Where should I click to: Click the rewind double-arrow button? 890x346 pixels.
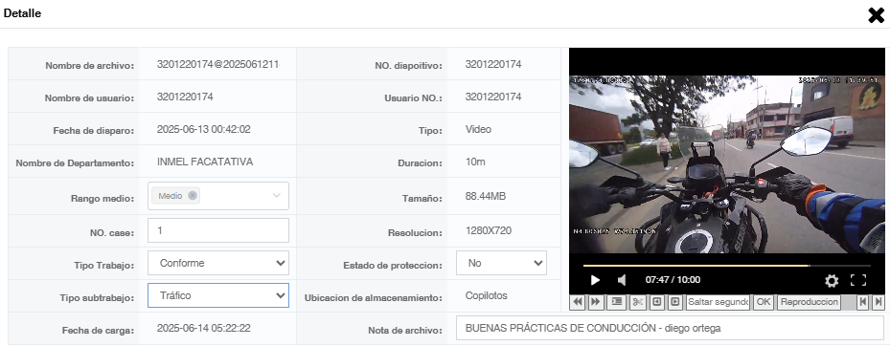[578, 302]
